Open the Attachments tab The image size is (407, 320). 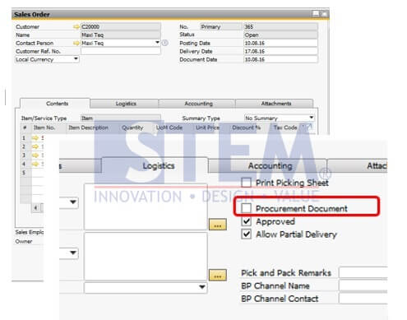click(x=275, y=104)
